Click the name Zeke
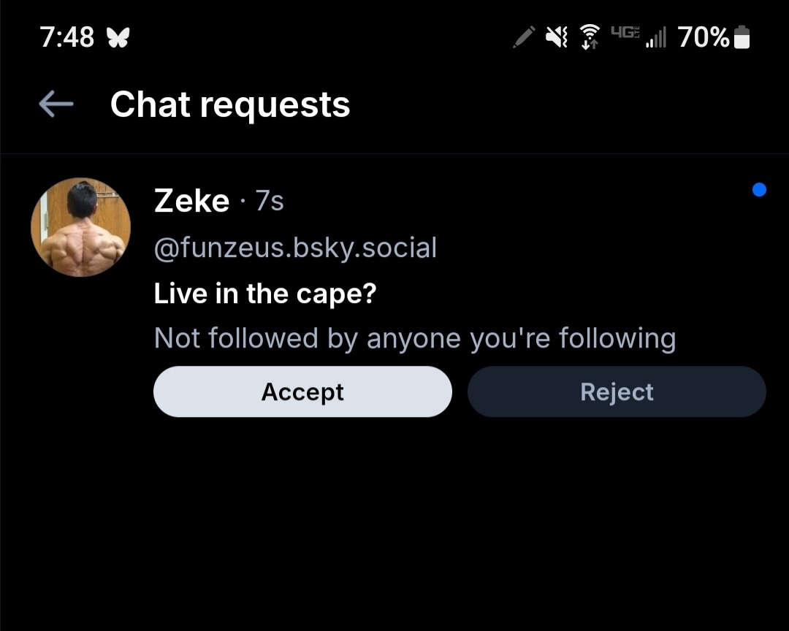Screen dimensions: 789x631 191,201
